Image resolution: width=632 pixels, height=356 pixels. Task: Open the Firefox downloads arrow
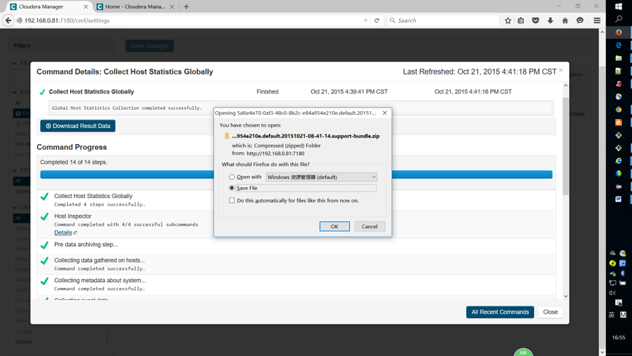550,20
